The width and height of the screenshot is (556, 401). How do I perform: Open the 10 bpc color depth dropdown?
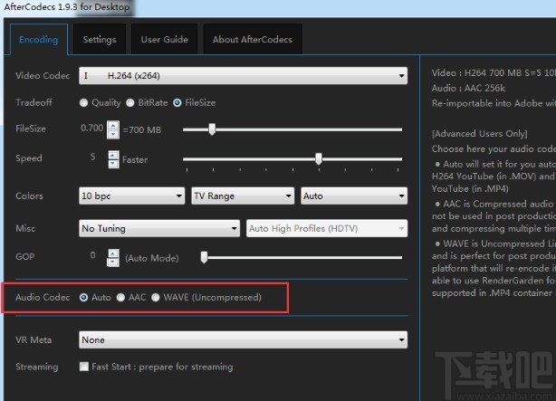tap(131, 196)
